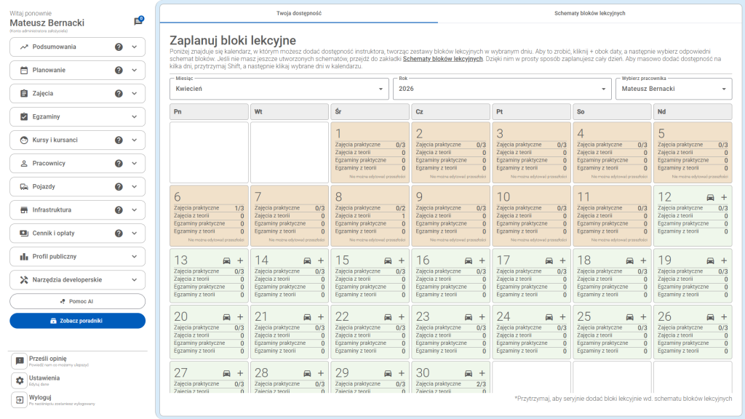Click the help icon beside Pojazdy

pos(119,187)
